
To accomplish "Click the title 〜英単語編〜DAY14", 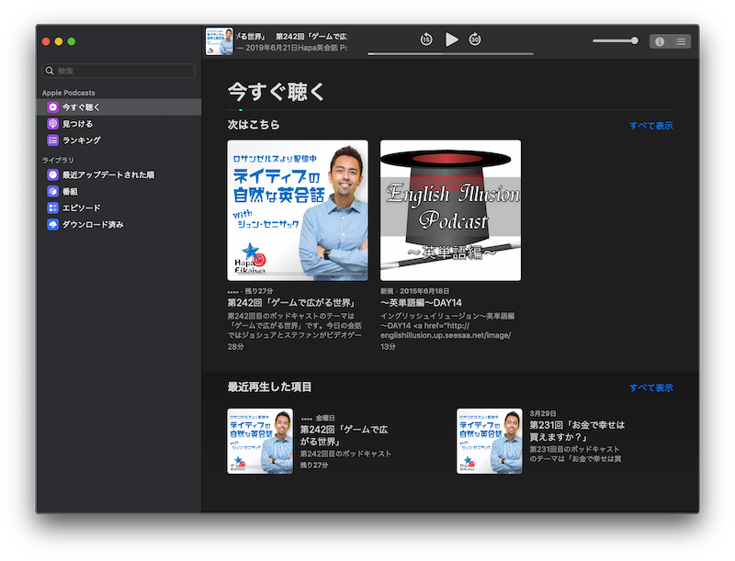I will [421, 303].
